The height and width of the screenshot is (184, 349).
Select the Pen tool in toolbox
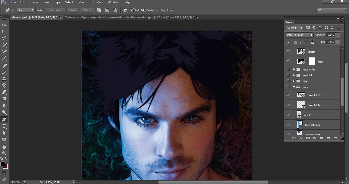click(x=4, y=119)
